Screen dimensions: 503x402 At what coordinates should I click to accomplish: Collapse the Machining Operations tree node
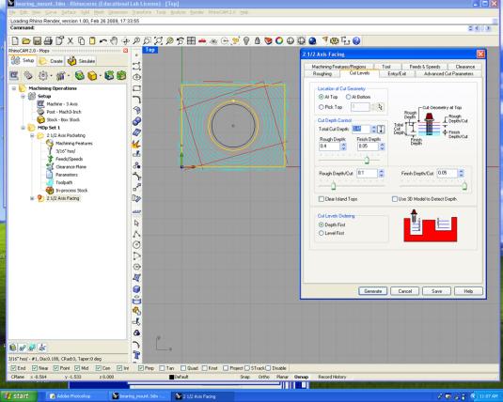[14, 88]
